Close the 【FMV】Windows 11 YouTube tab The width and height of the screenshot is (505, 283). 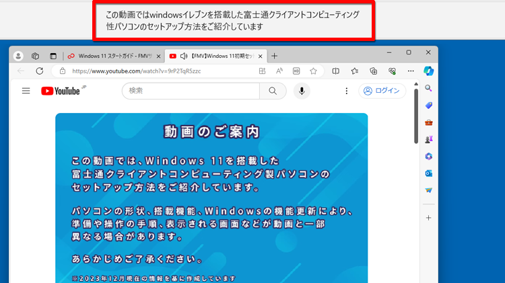pyautogui.click(x=260, y=56)
